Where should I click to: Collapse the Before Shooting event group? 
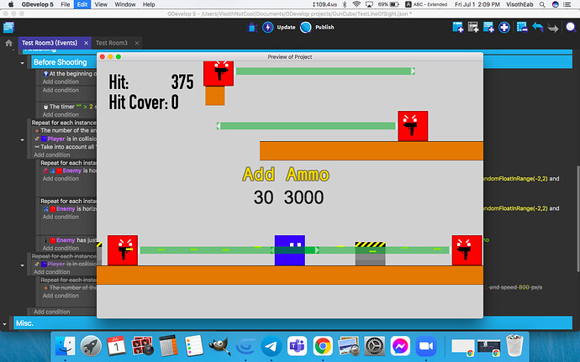click(23, 62)
